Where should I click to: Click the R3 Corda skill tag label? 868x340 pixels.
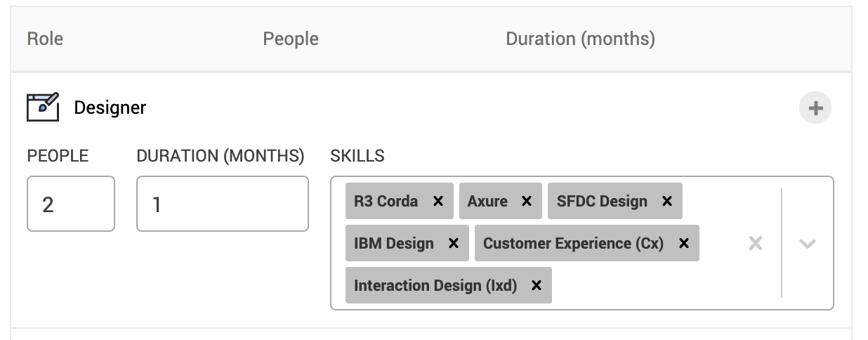[386, 202]
